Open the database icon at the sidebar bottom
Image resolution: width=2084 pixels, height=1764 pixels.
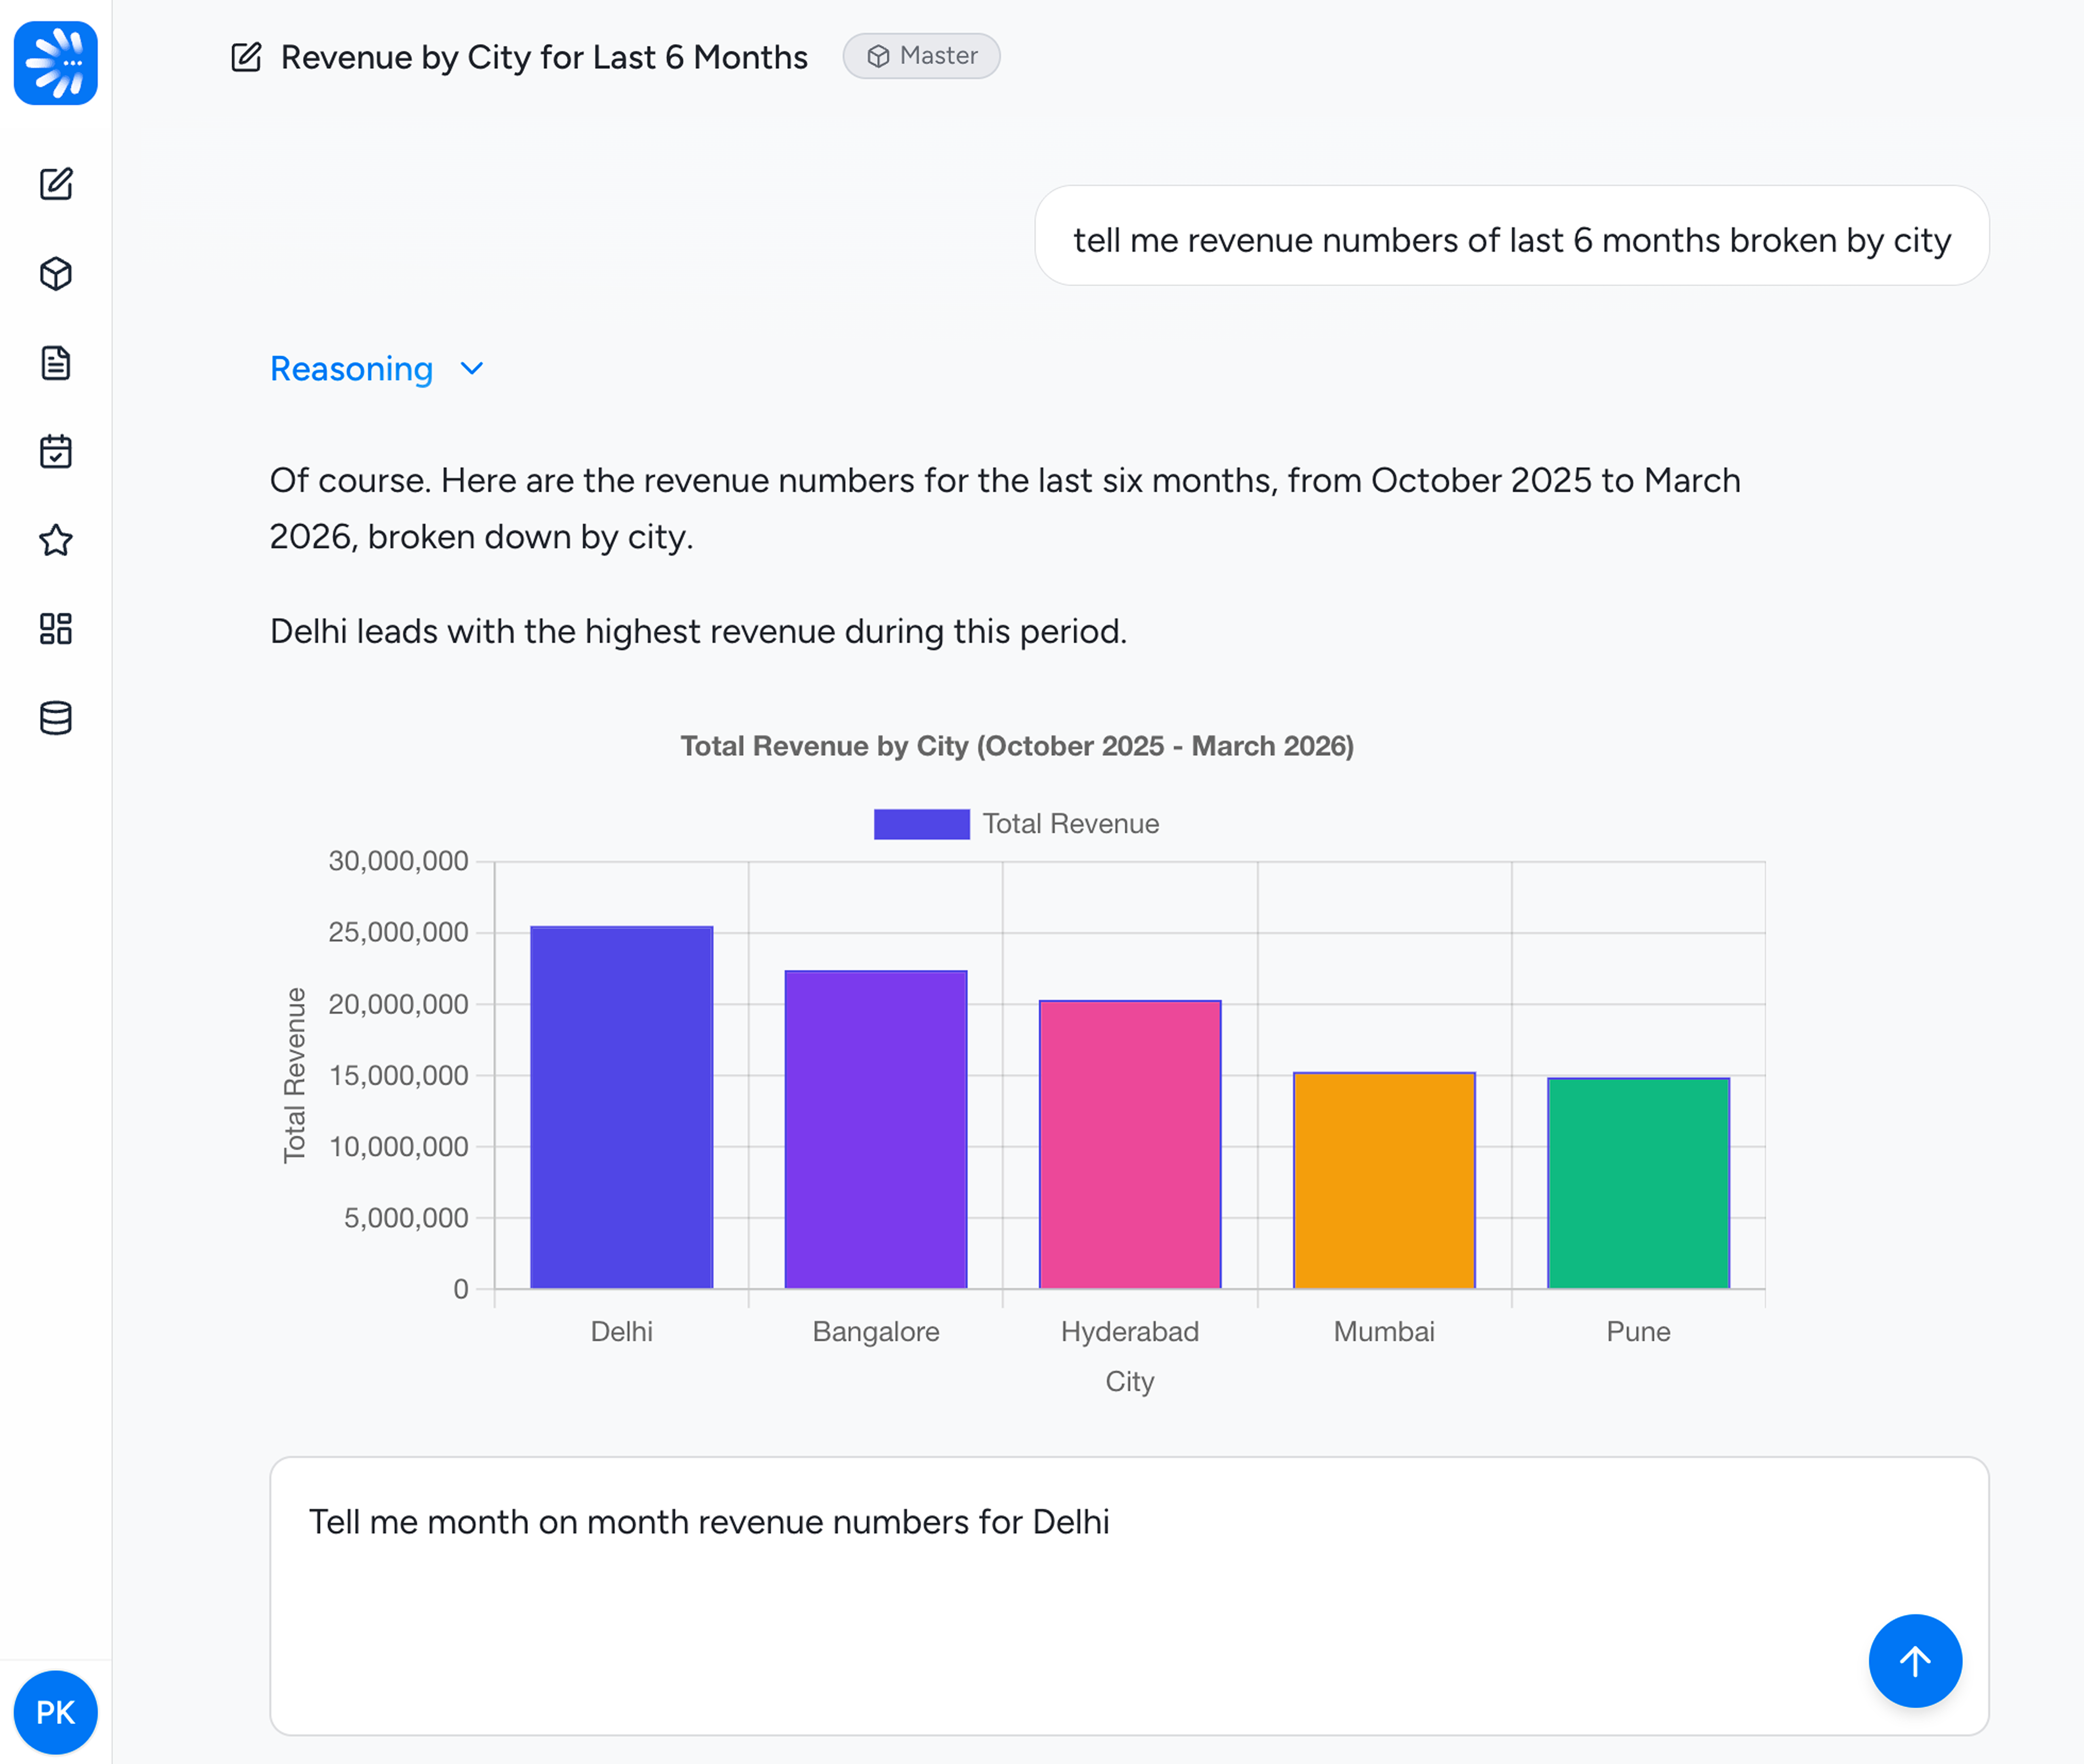(x=56, y=718)
